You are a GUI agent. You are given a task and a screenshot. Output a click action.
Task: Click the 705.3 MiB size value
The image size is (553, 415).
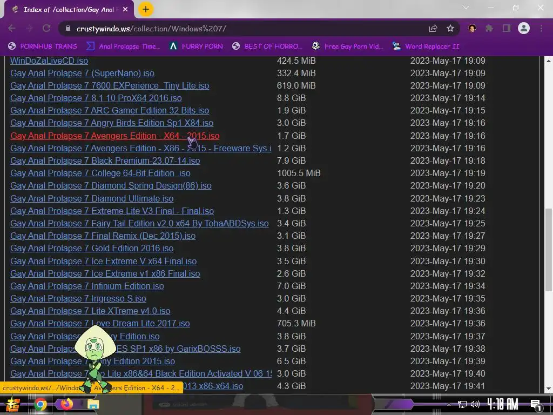point(296,323)
